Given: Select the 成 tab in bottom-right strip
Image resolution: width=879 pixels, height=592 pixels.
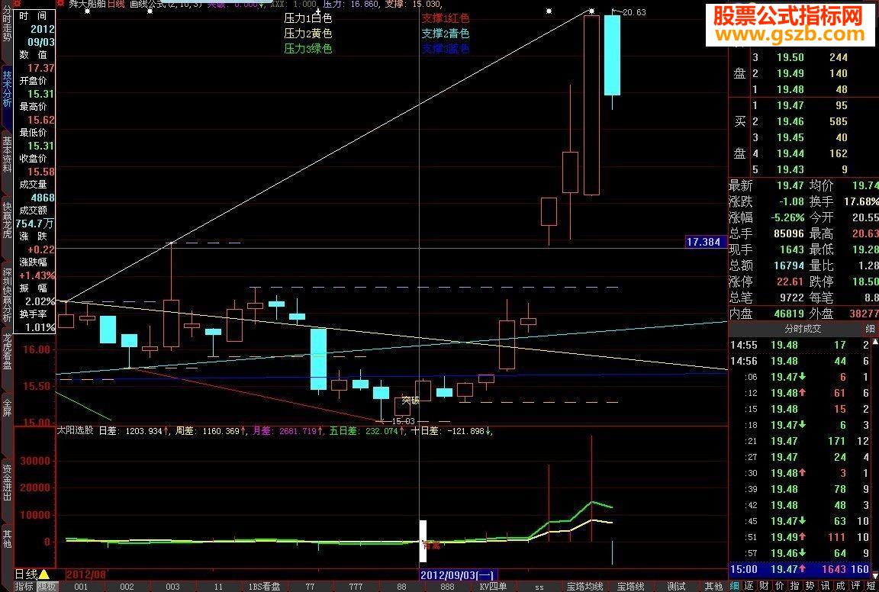Looking at the screenshot, I should point(841,587).
